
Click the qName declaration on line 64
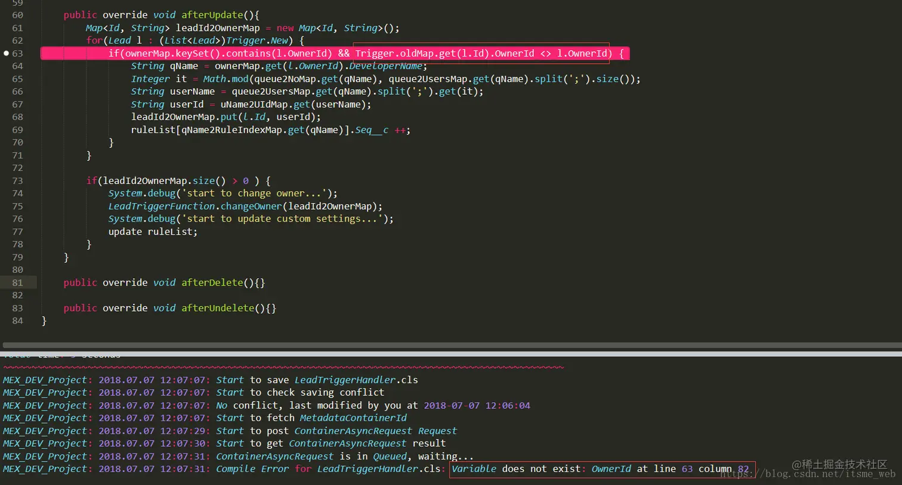tap(184, 66)
